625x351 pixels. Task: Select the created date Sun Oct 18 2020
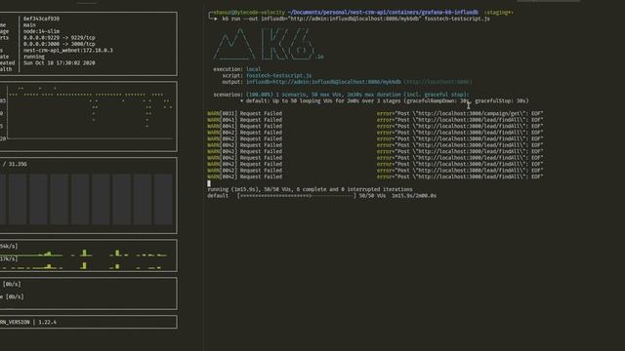(x=59, y=62)
